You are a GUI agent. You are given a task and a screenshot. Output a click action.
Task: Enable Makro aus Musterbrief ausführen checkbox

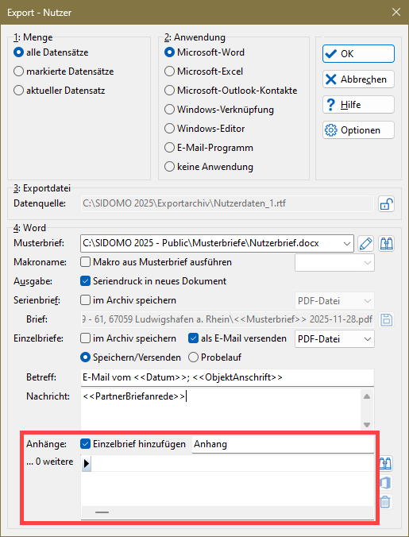coord(85,262)
